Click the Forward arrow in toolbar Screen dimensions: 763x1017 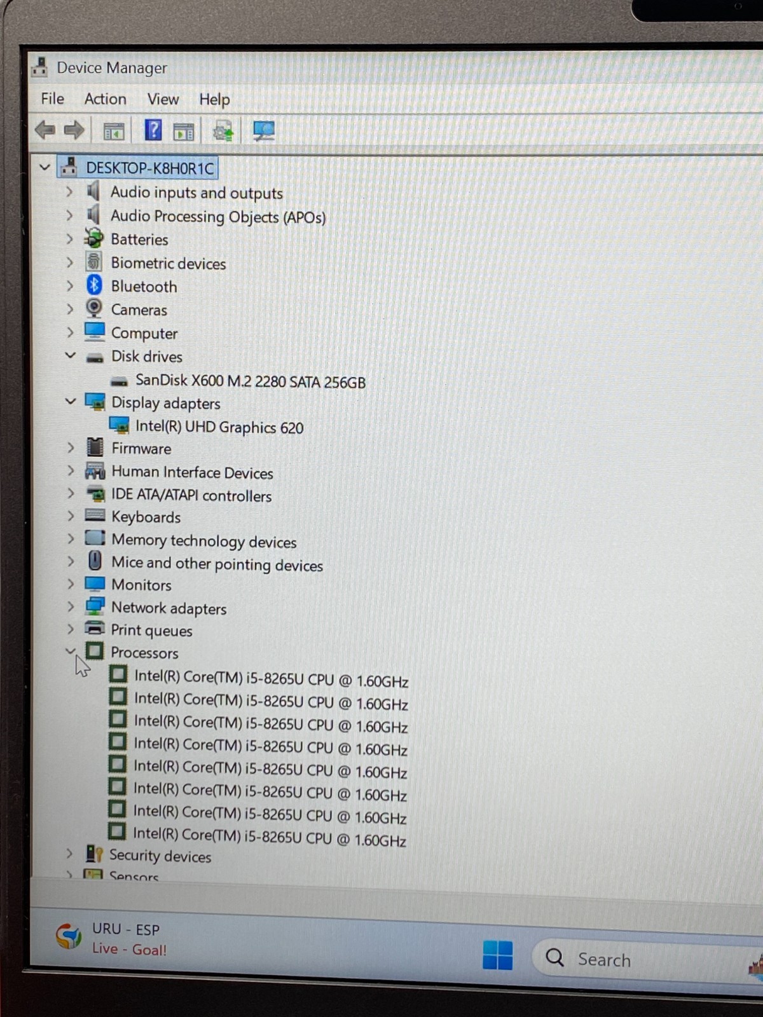point(74,130)
